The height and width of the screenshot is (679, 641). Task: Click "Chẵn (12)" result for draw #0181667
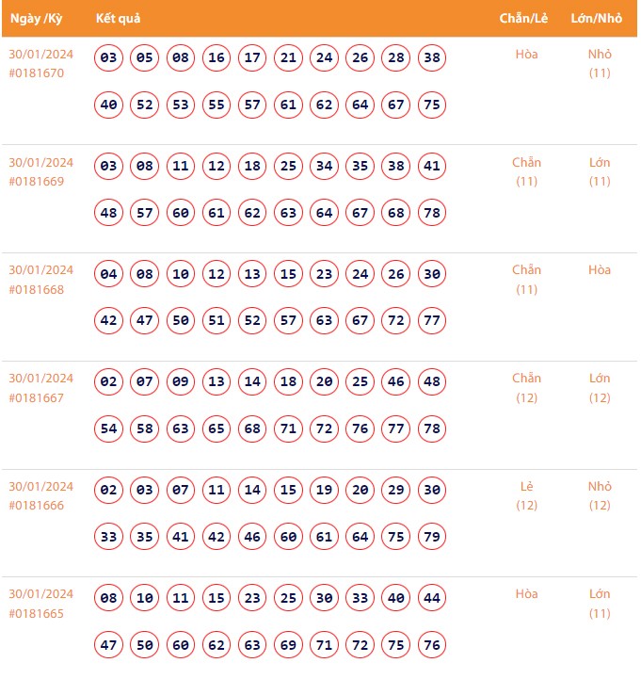pyautogui.click(x=527, y=388)
